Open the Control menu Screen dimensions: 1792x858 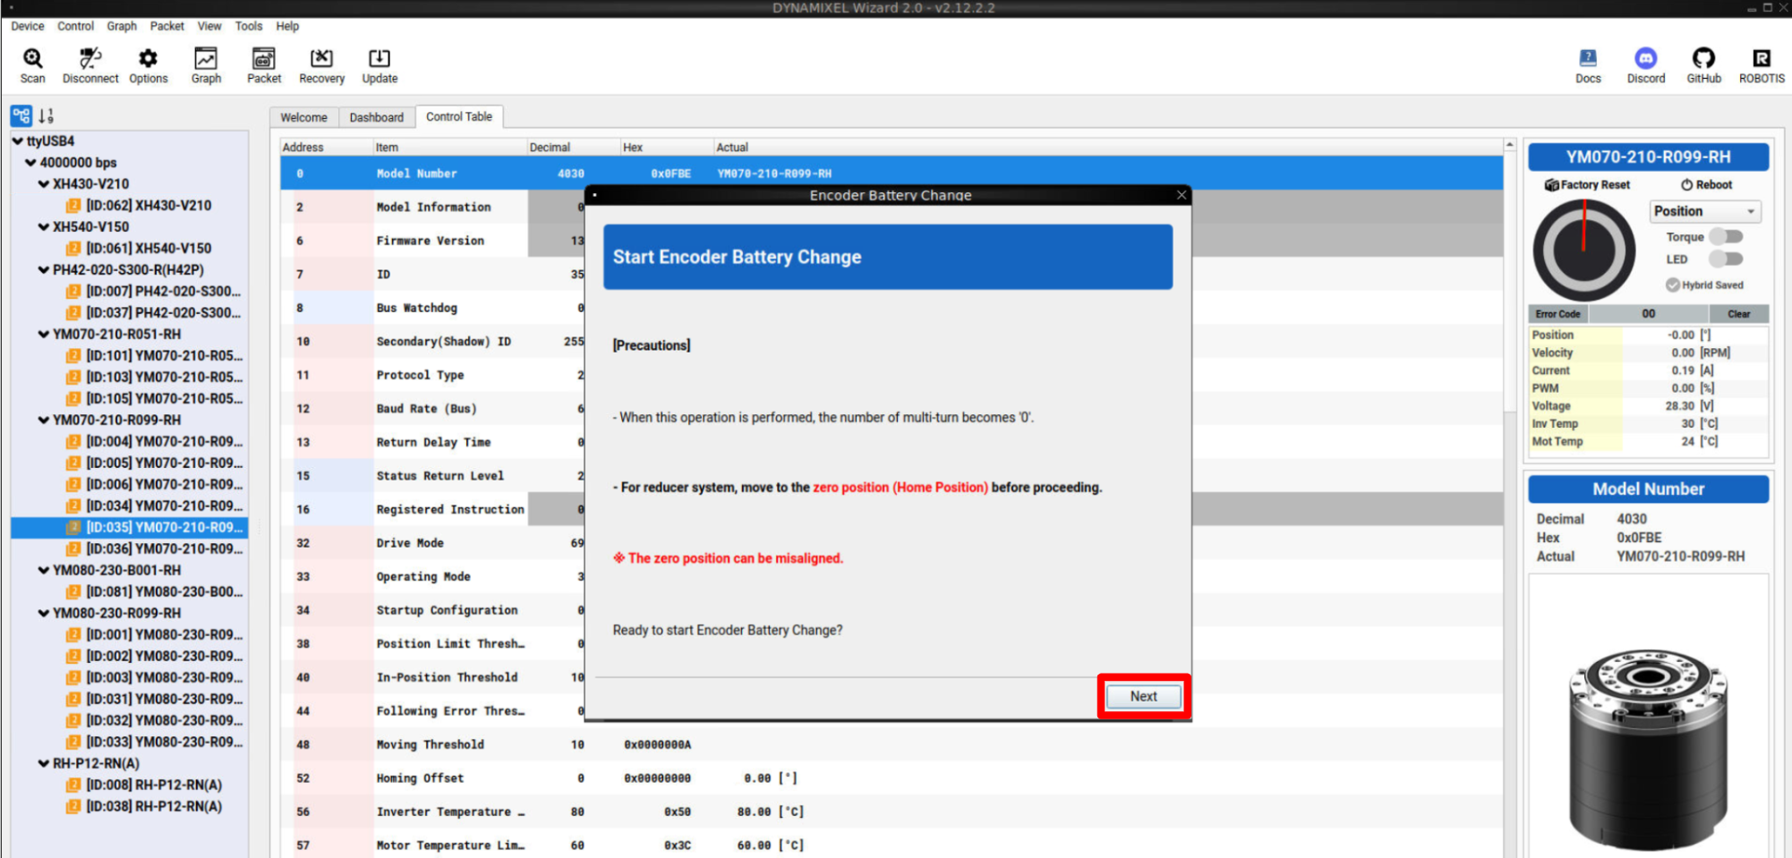coord(75,26)
